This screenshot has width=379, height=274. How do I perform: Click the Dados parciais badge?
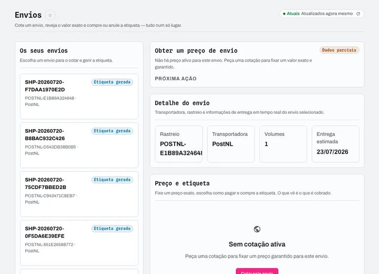339,50
